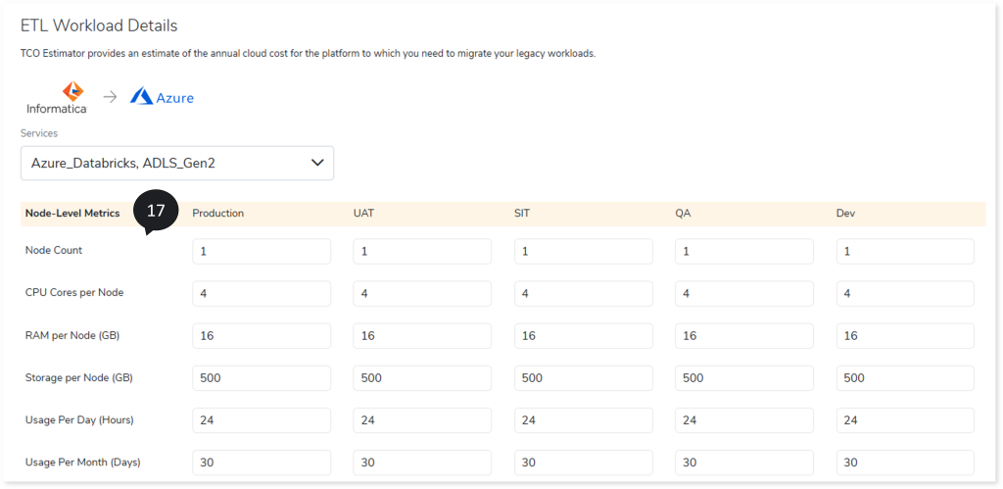Click UAT Storage per Node input
This screenshot has width=1003, height=489.
pyautogui.click(x=422, y=378)
